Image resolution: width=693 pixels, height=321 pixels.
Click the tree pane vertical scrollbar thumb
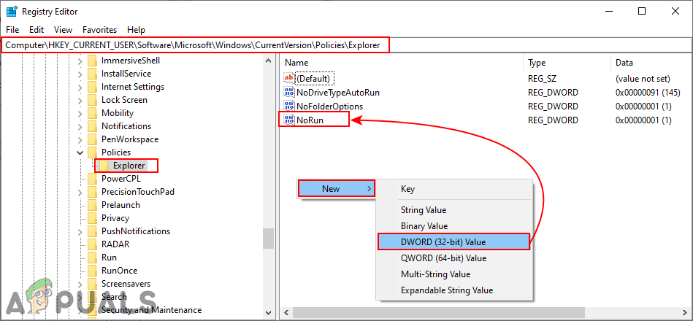click(x=268, y=238)
